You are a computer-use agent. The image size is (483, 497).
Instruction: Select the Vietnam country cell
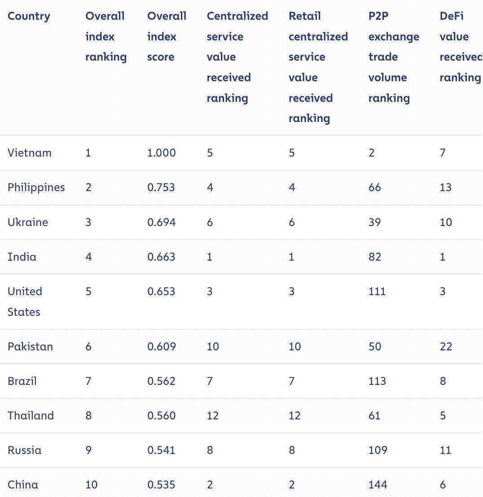(x=30, y=153)
